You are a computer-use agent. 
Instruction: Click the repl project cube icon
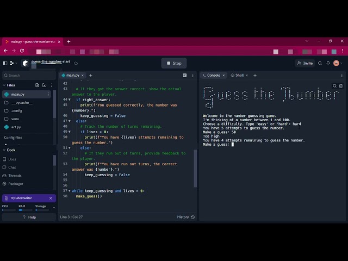click(26, 63)
